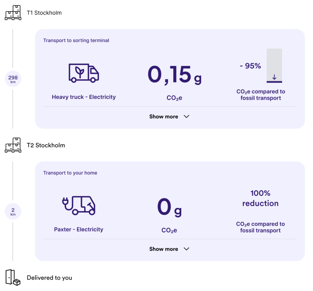Click the -95% CO₂ reduction bar chart
Viewport: 313px width, 291px height.
click(274, 66)
